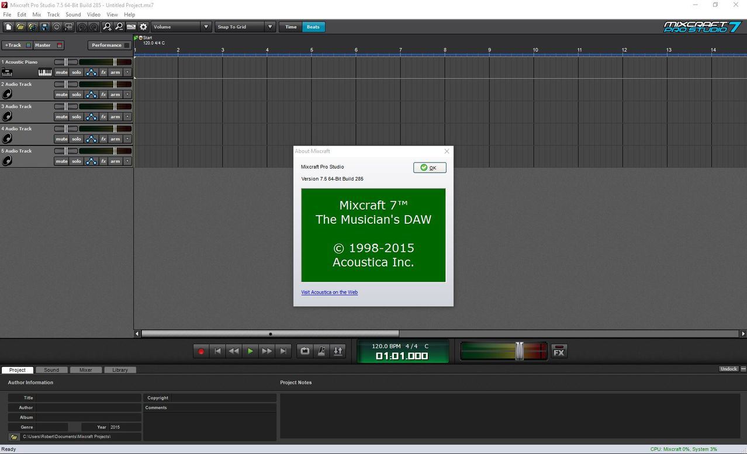Viewport: 747px width, 454px height.
Task: Click OK in About Mixcraft dialog
Action: coord(430,168)
